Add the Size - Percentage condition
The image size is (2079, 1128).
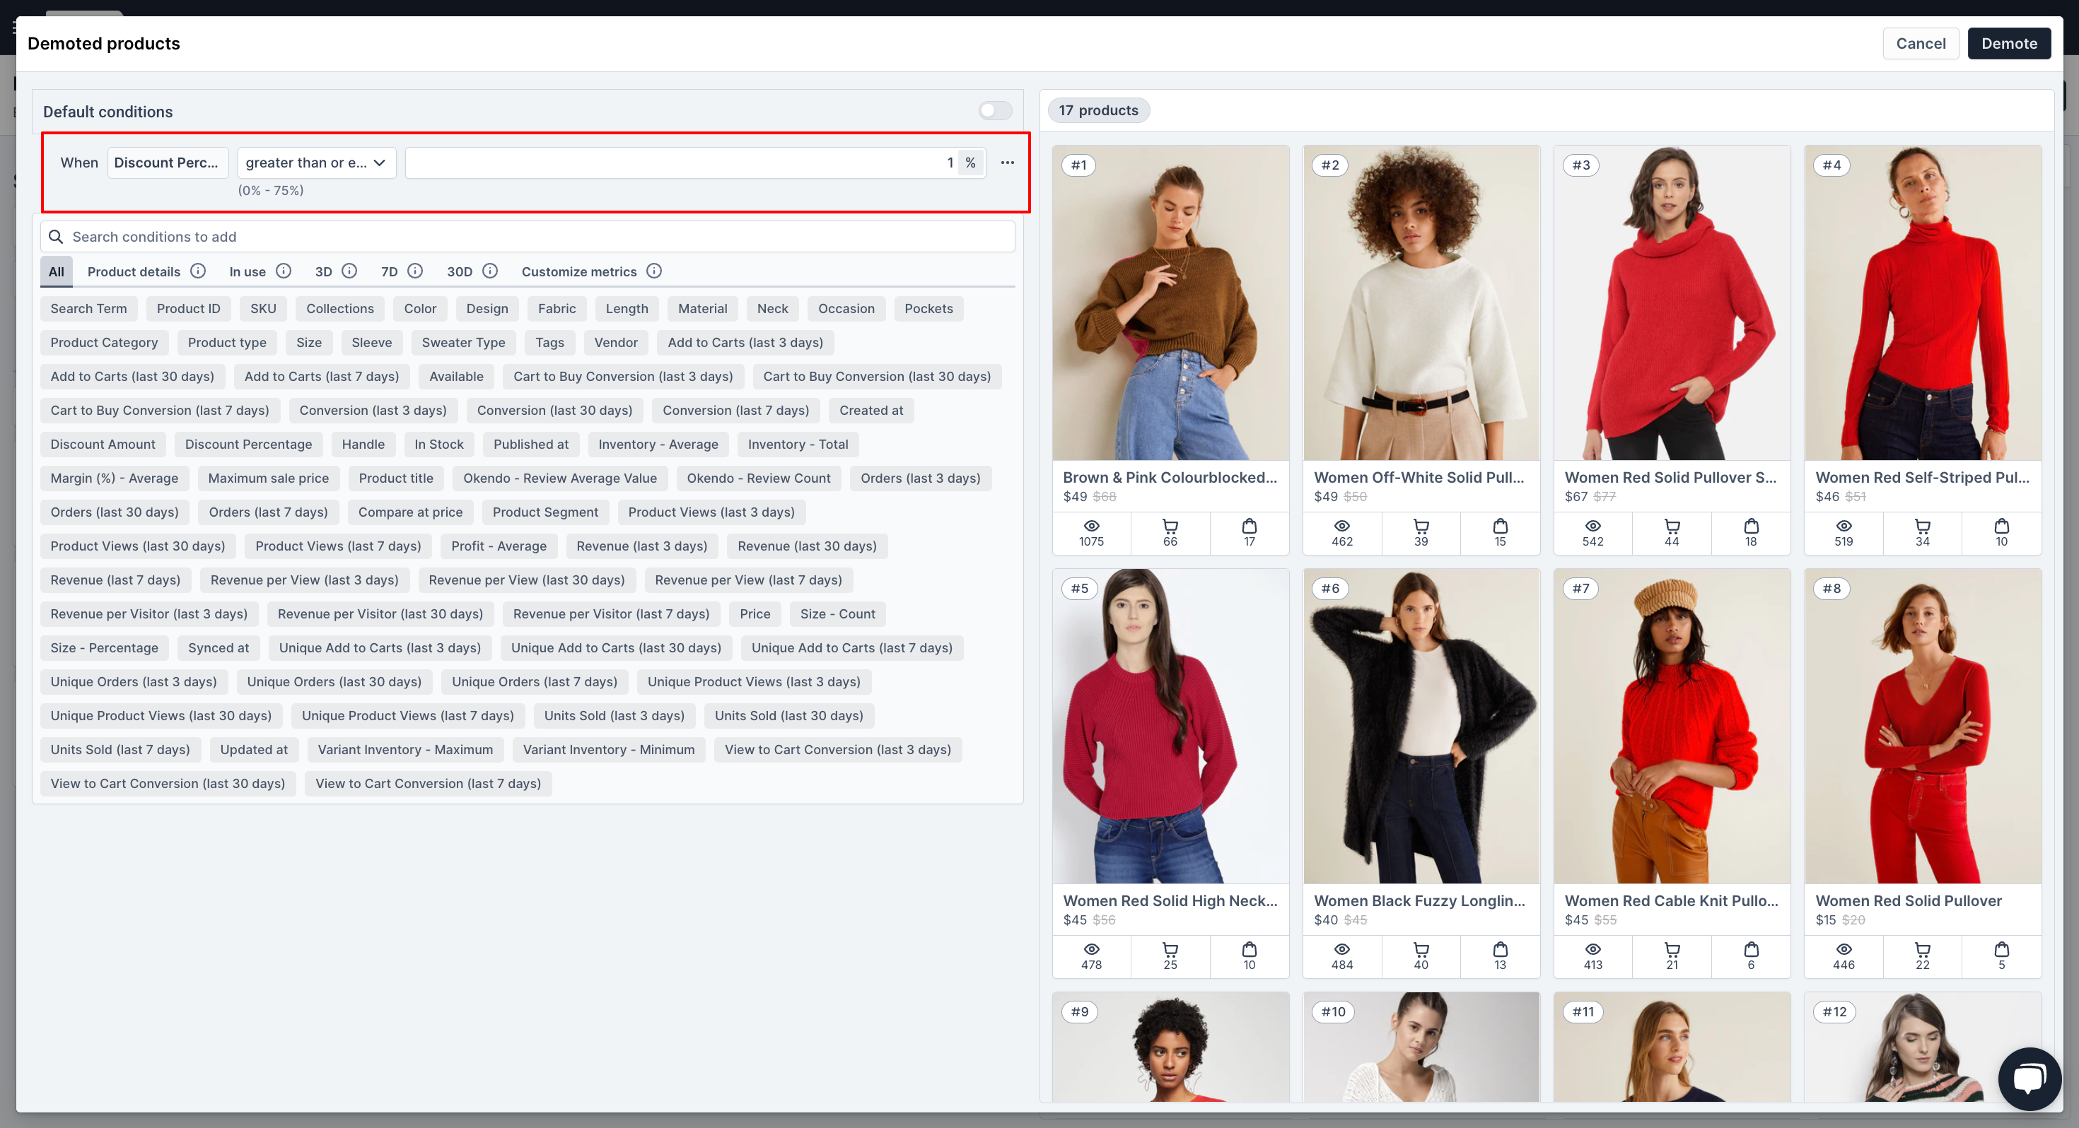pyautogui.click(x=104, y=647)
